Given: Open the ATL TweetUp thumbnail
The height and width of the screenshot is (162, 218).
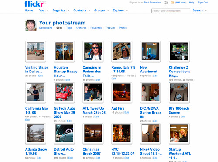Looking at the screenshot, I should point(93,93).
